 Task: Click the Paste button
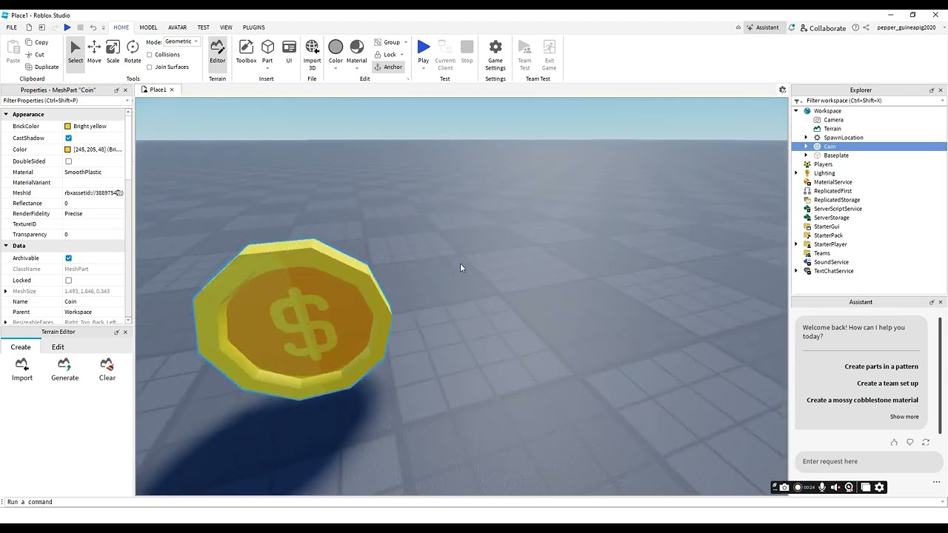coord(13,52)
